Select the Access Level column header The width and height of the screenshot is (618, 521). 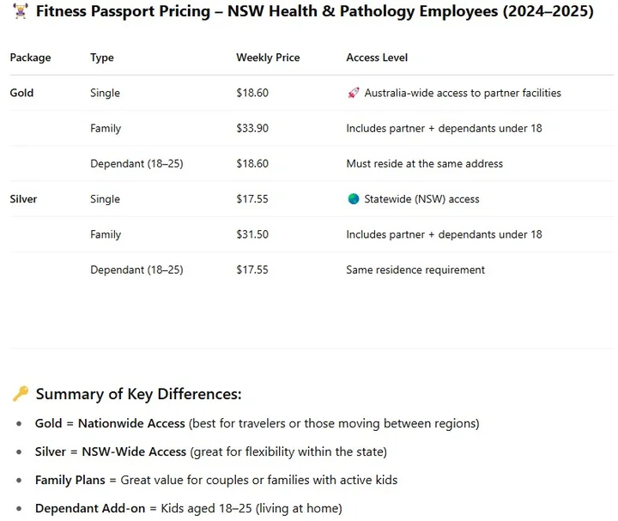(x=377, y=58)
